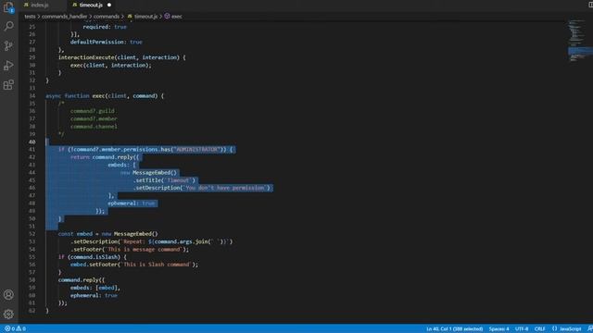Click 'interactionExecute(client, interaction)' line
The height and width of the screenshot is (333, 593).
coord(121,57)
